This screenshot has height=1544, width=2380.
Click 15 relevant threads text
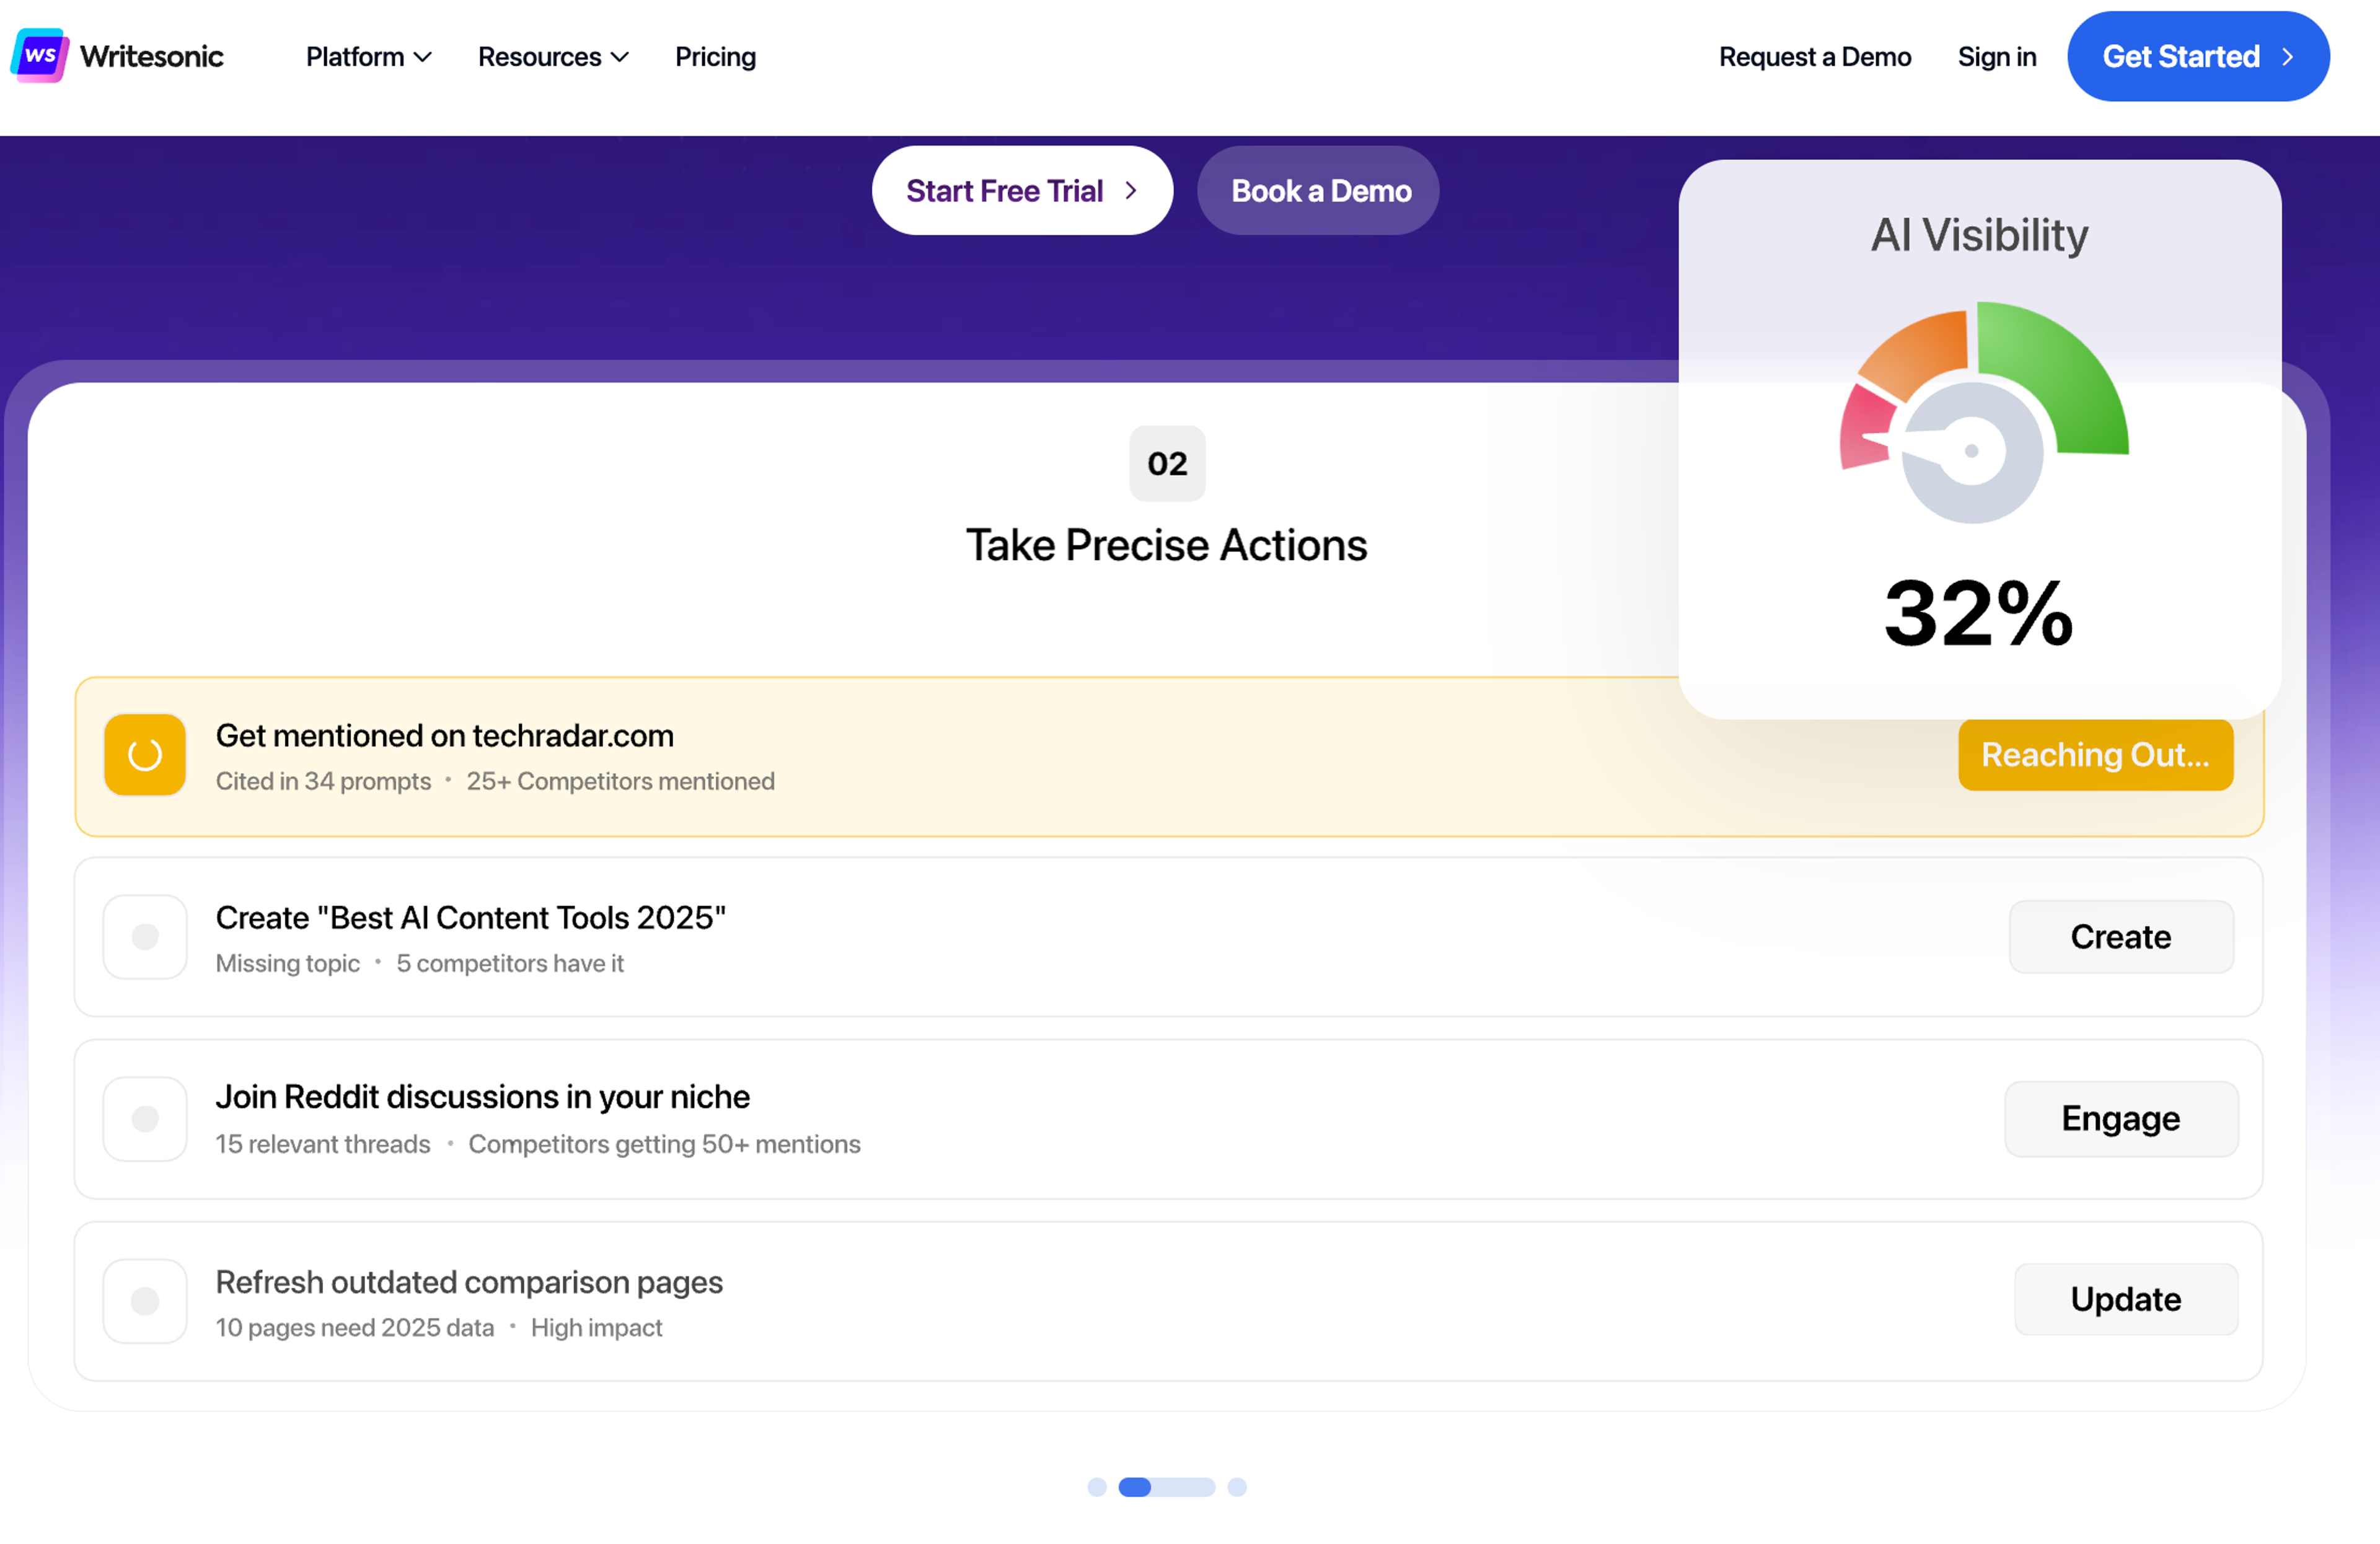tap(323, 1144)
